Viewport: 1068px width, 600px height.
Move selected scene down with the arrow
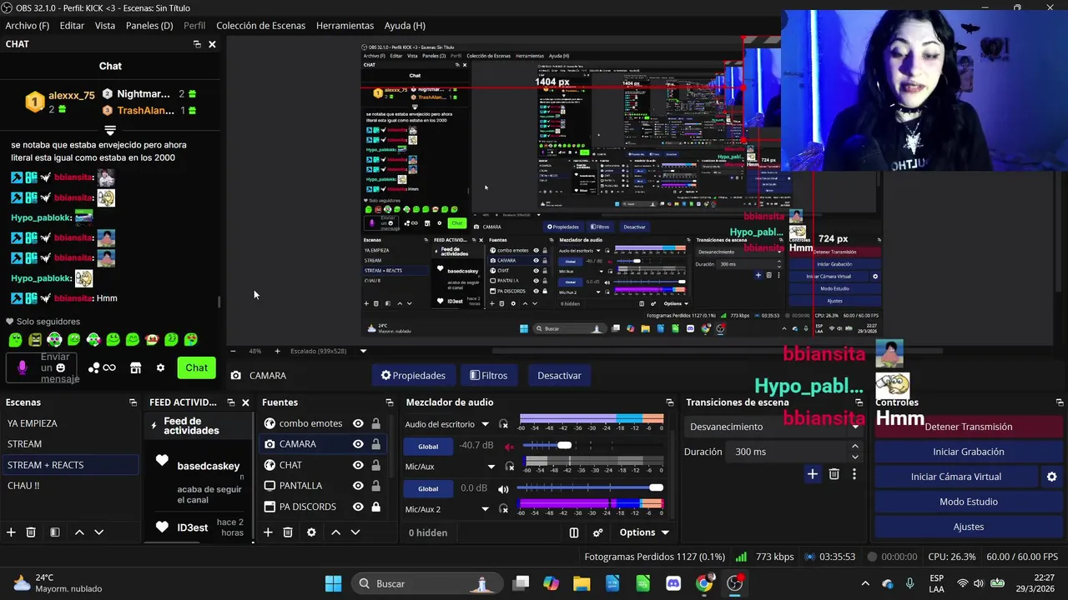point(98,532)
